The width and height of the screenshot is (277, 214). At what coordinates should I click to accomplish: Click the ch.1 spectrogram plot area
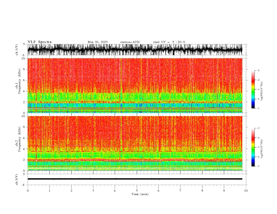tap(135, 85)
